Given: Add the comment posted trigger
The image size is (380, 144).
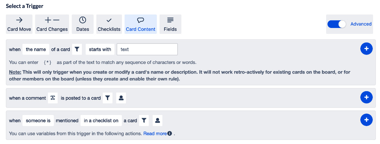Looking at the screenshot, I should click(367, 97).
